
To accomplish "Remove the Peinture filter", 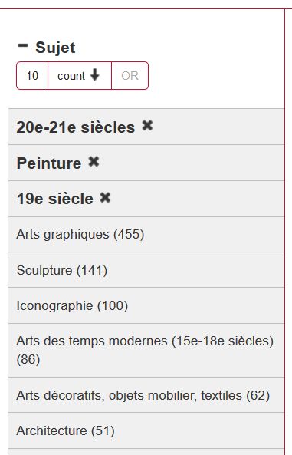I will click(94, 162).
